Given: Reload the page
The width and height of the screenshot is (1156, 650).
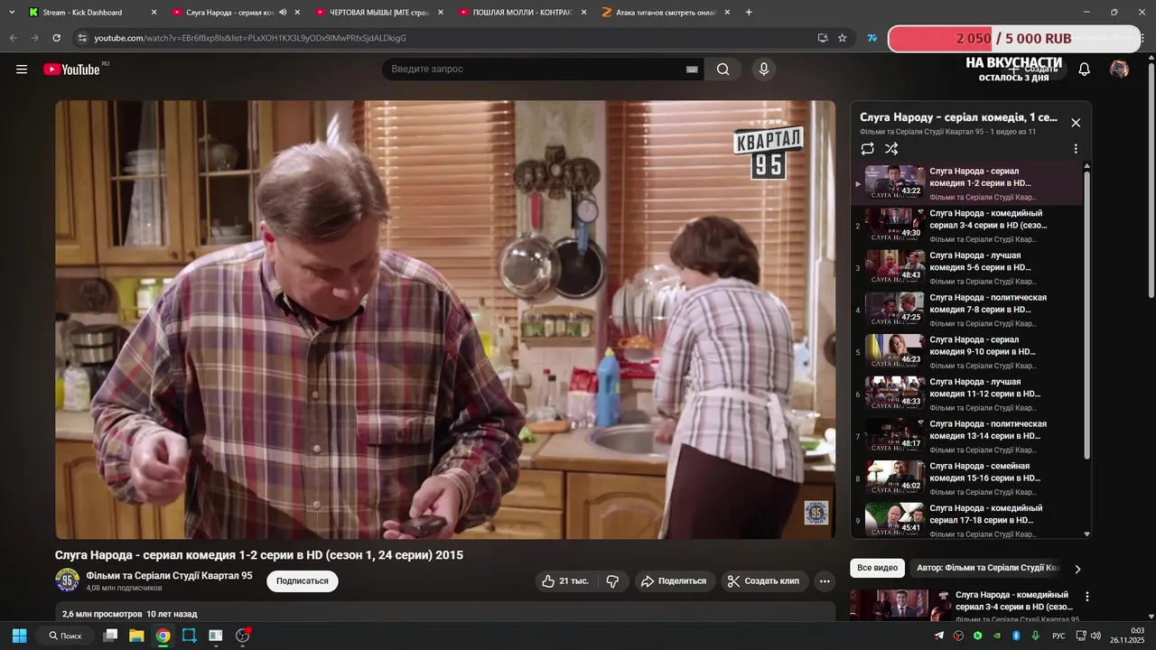Looking at the screenshot, I should click(56, 38).
